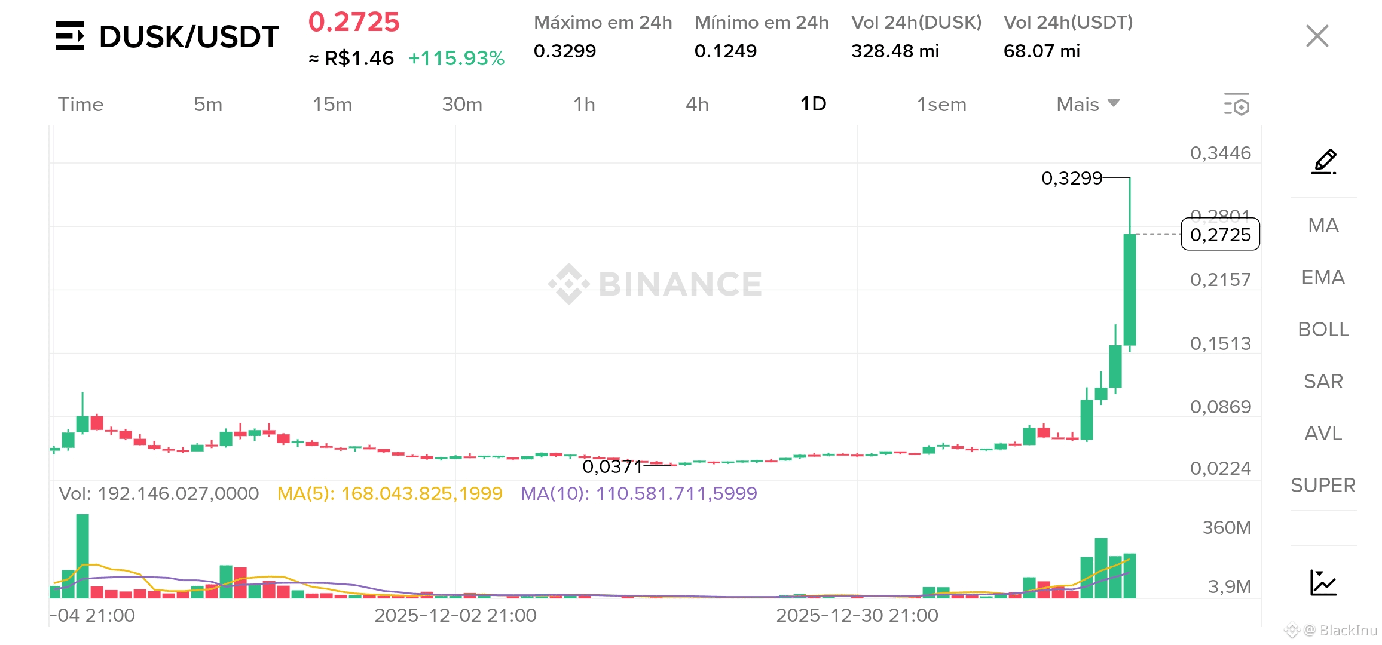Toggle the MA indicator
1382x645 pixels.
(x=1323, y=225)
